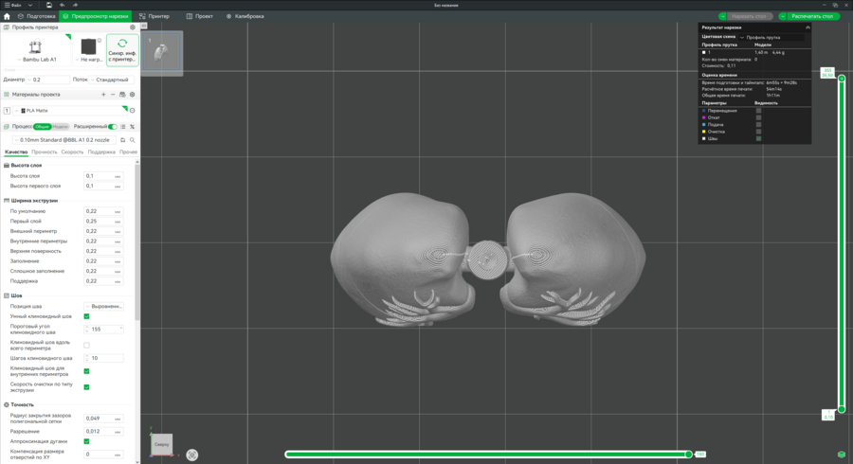Uncheck Умный клиновидный шов checkbox
Viewport: 853px width, 464px height.
tap(87, 316)
